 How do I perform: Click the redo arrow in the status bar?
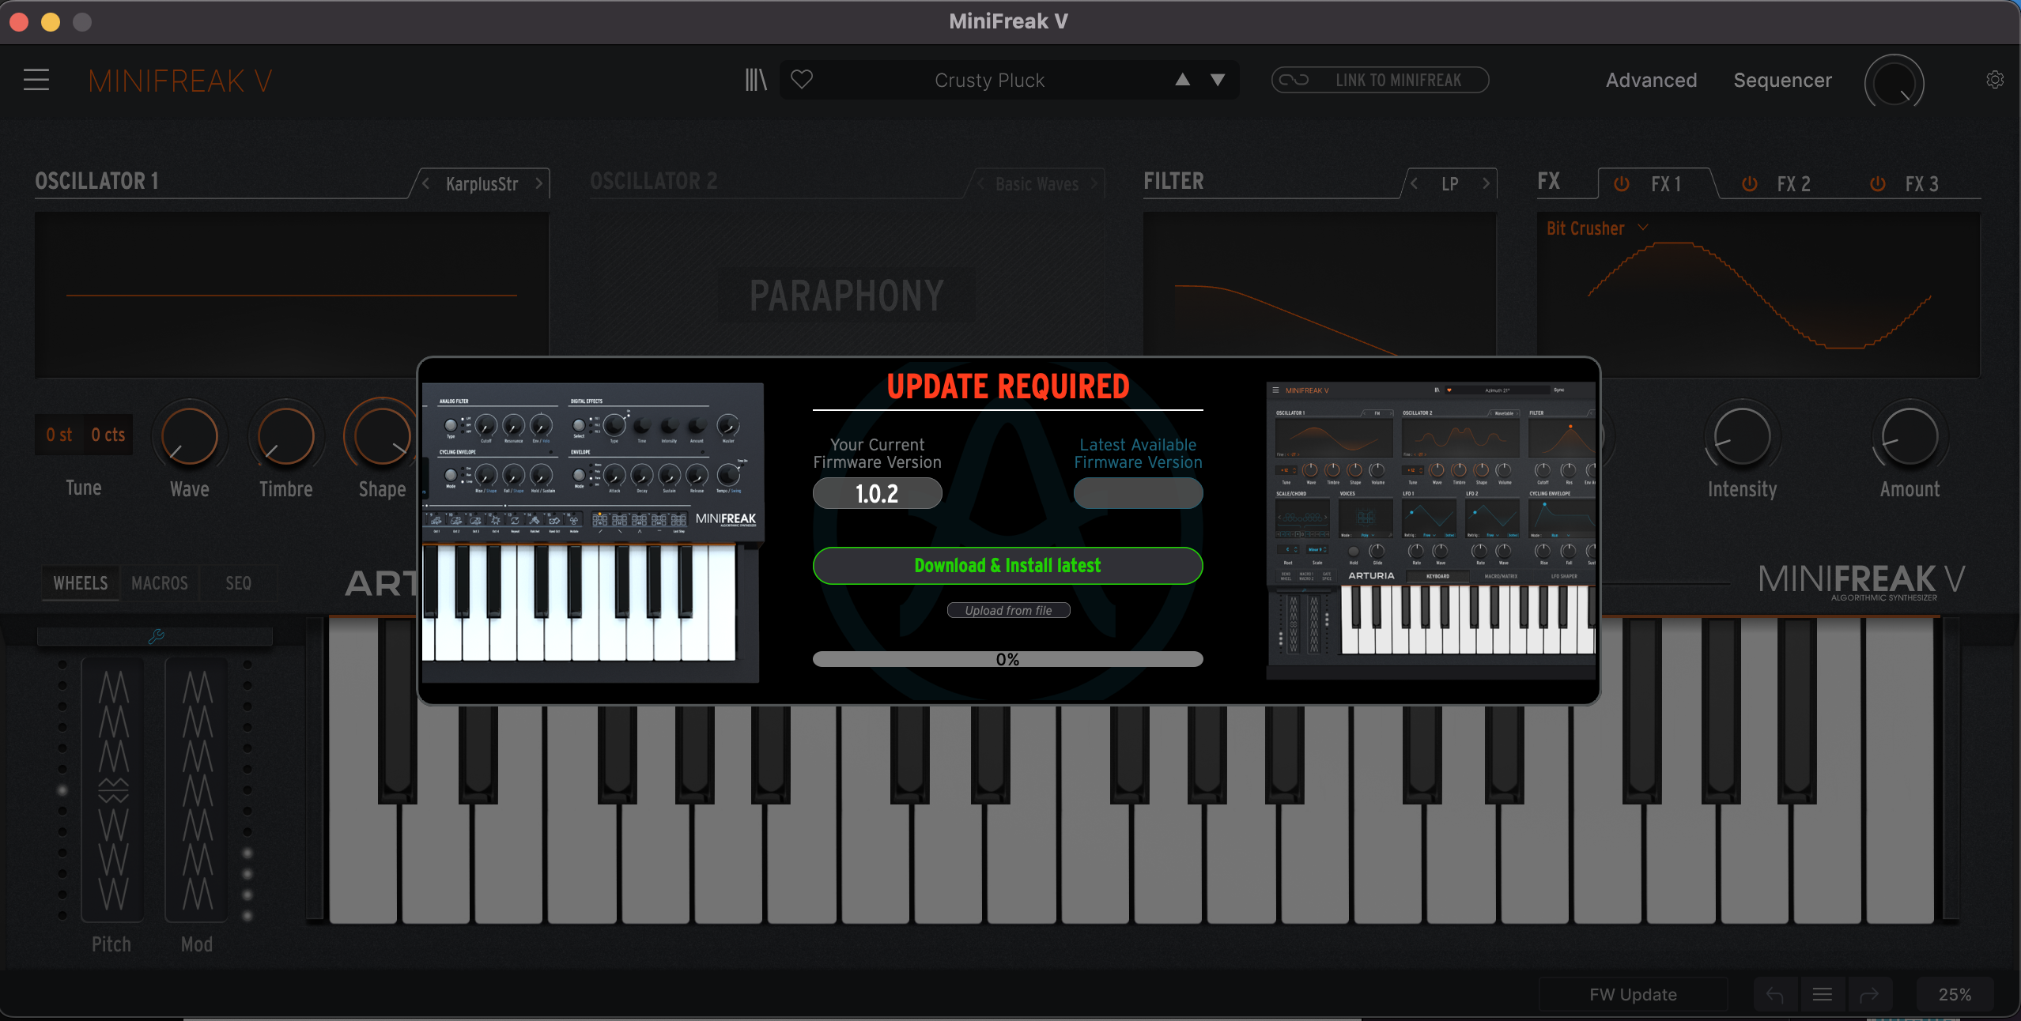point(1869,994)
